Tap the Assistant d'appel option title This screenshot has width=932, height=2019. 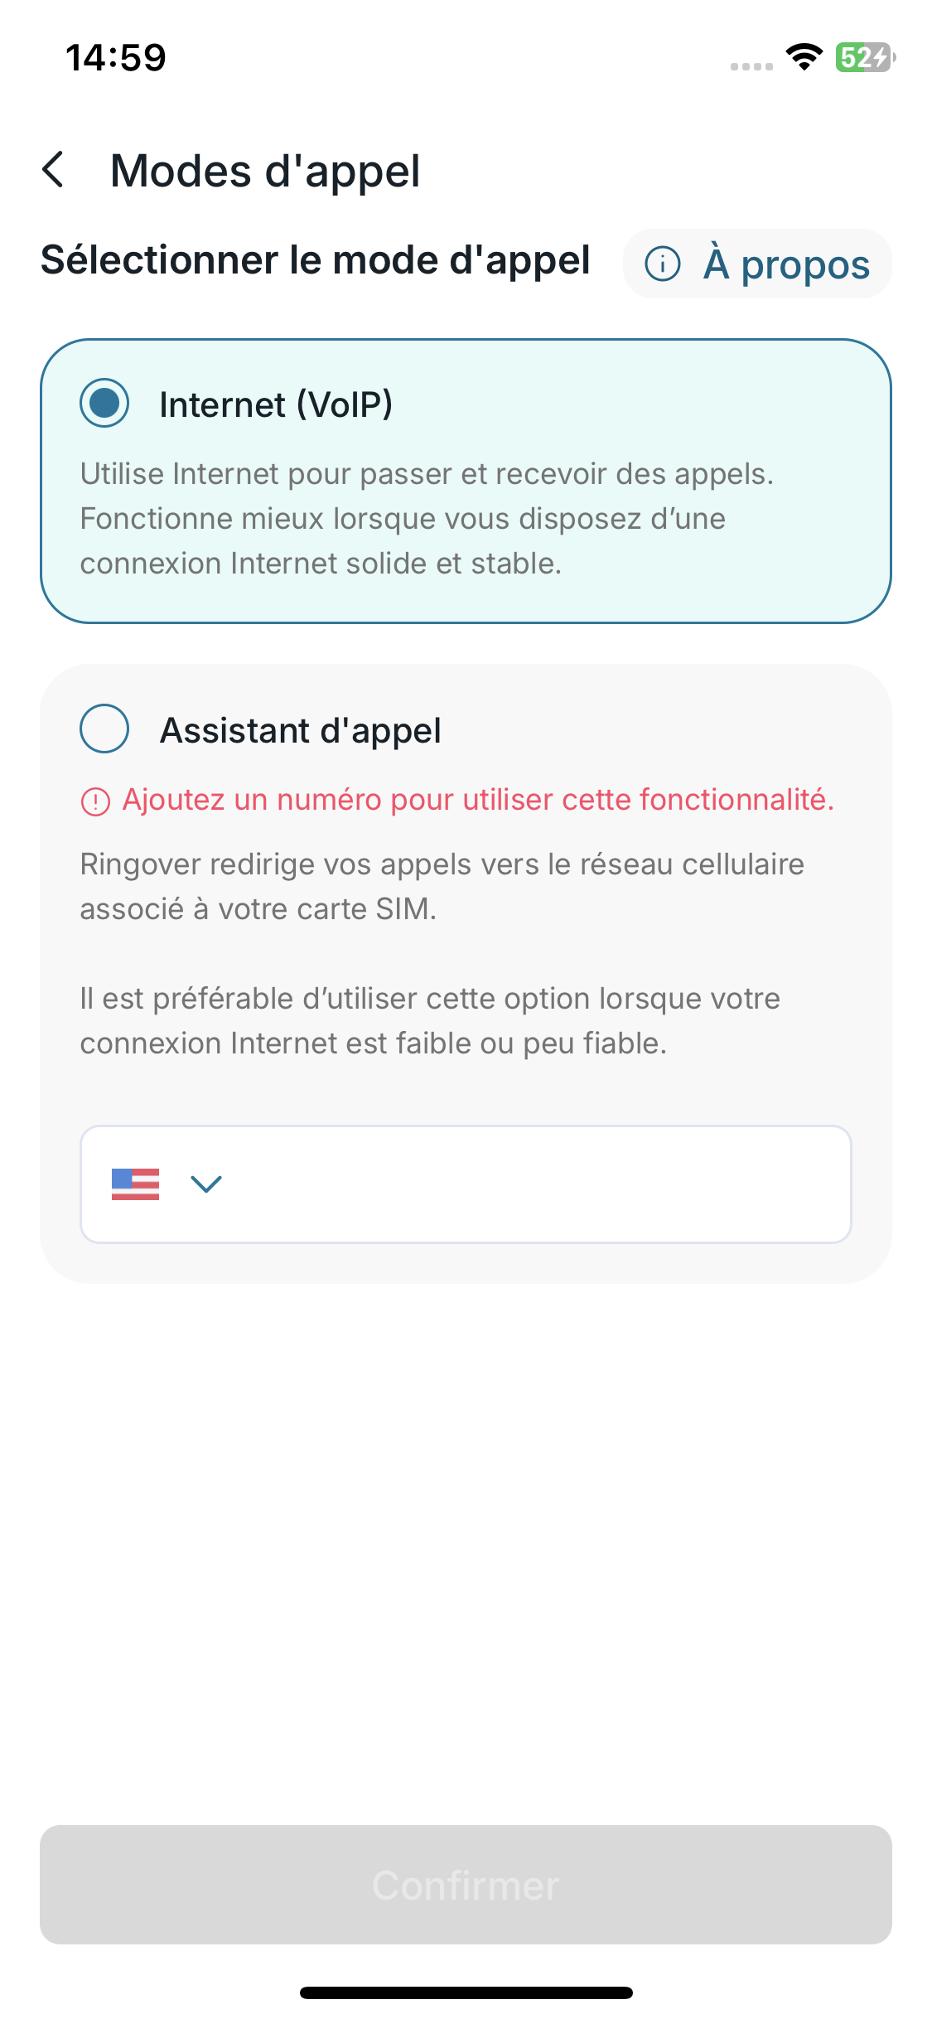tap(300, 730)
